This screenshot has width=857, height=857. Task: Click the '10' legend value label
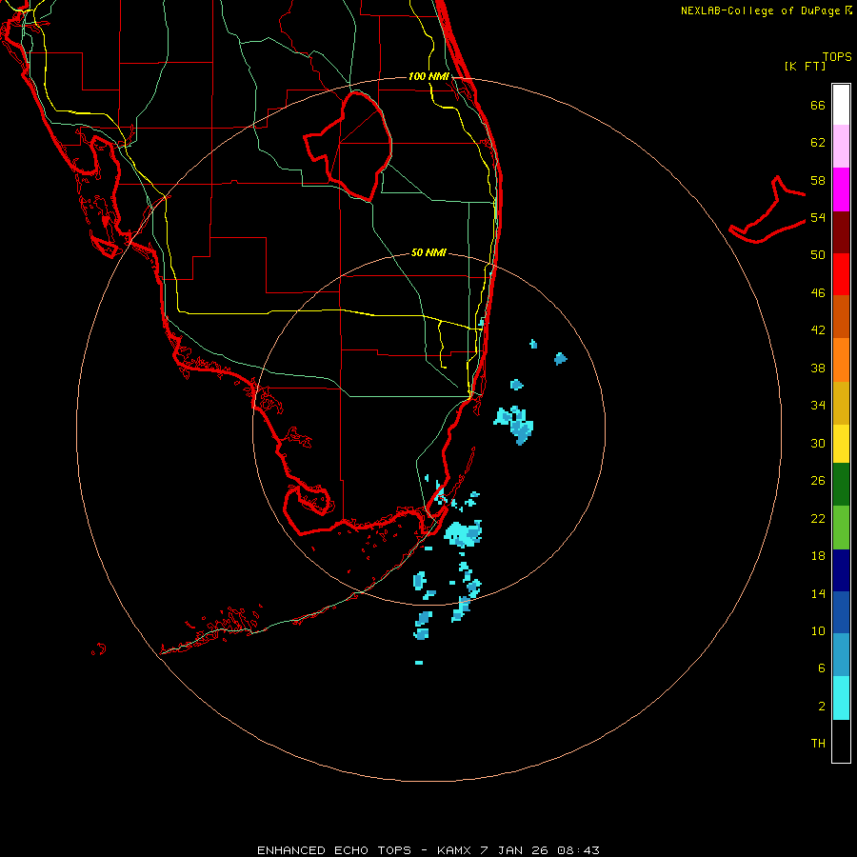818,631
